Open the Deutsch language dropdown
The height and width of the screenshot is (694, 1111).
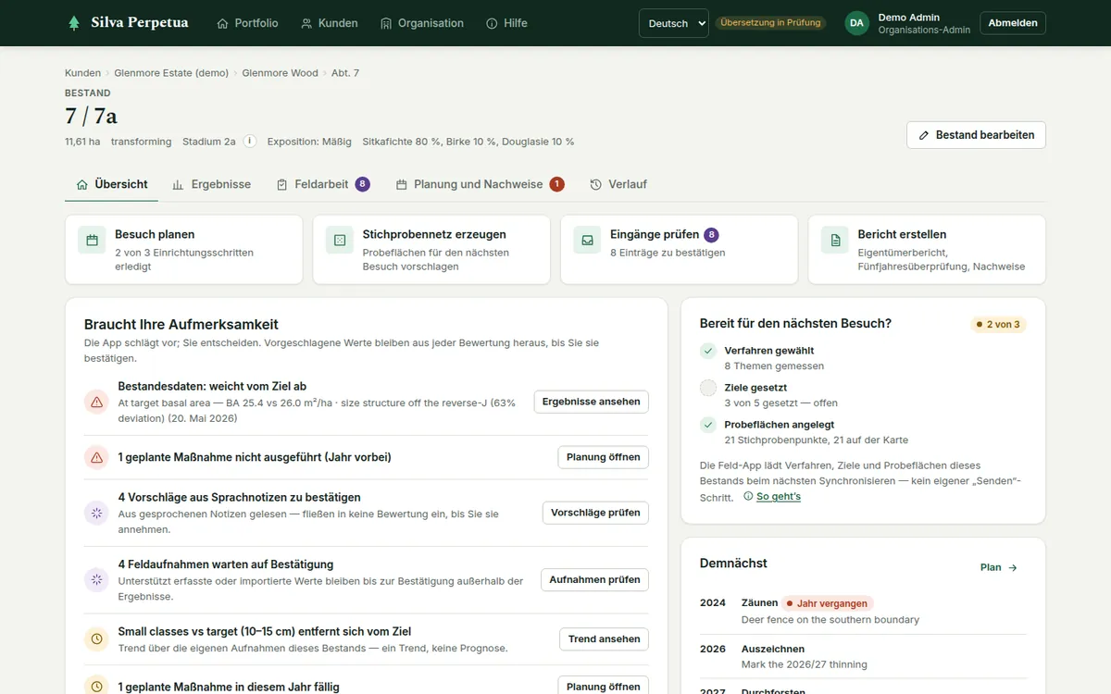674,23
